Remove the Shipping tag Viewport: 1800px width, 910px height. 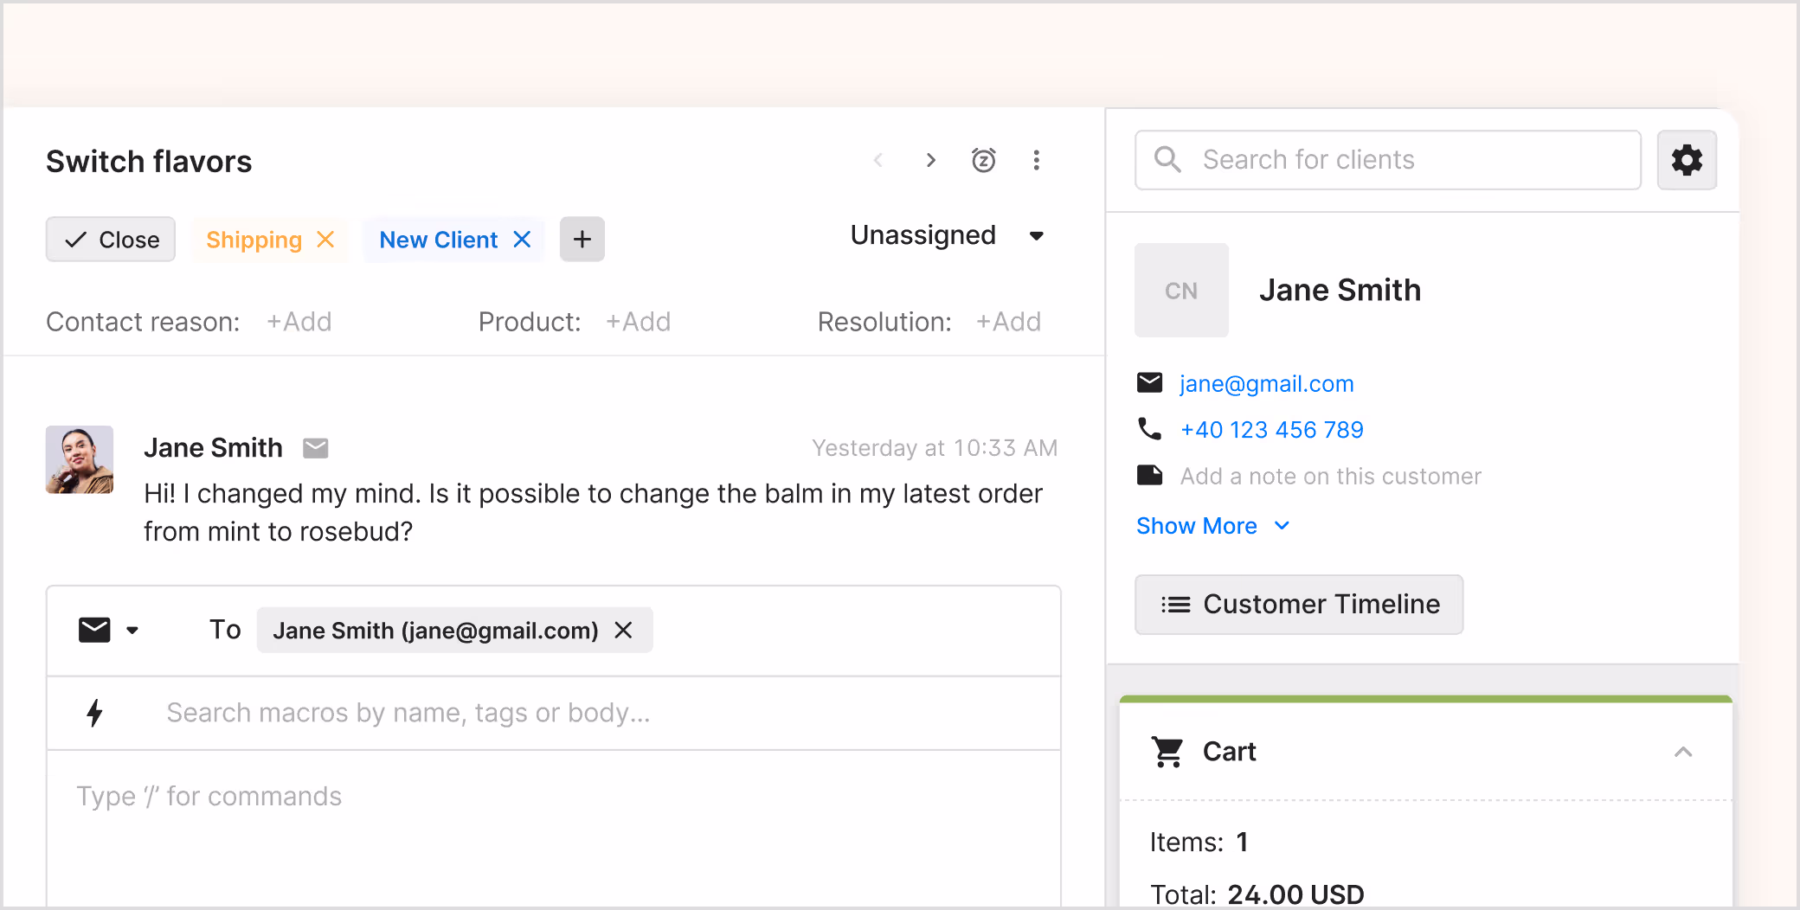pos(325,240)
